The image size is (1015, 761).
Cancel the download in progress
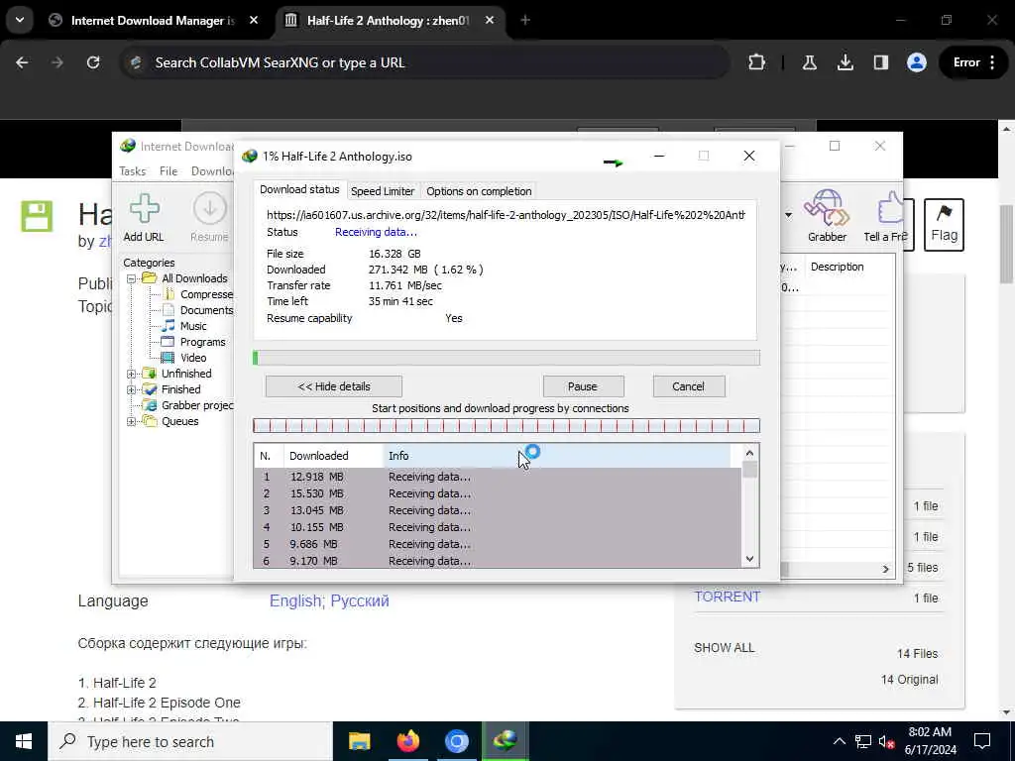[688, 386]
